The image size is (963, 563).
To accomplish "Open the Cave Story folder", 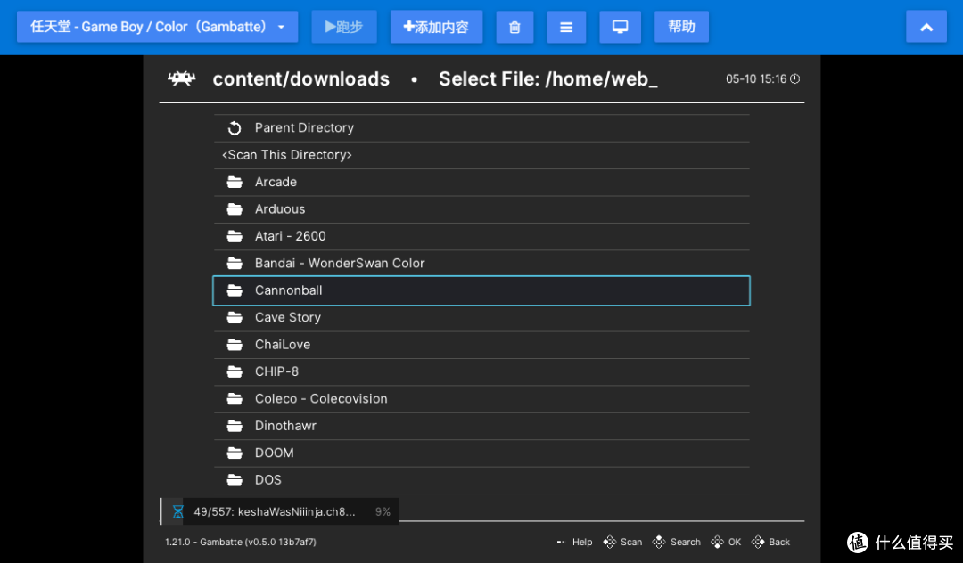I will point(481,318).
